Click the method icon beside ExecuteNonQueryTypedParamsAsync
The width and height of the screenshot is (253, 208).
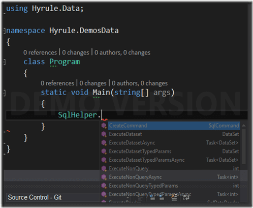(x=104, y=194)
